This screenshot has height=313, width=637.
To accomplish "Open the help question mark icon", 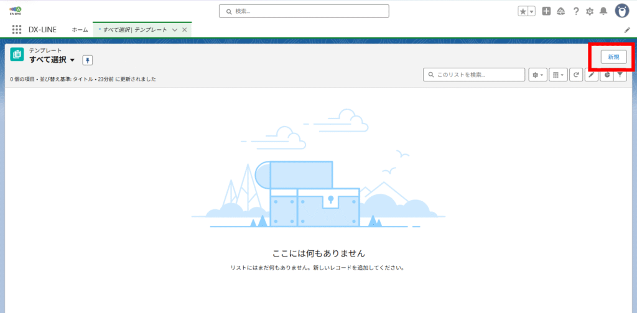I will 576,11.
